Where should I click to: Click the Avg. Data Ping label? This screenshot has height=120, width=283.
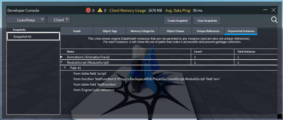(178, 10)
